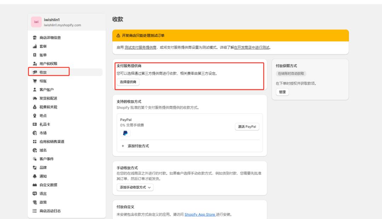Click the 结账 checkout cart icon
The image size is (382, 219).
35,81
